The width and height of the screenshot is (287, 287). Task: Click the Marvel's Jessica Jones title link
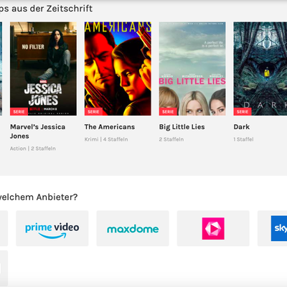pyautogui.click(x=37, y=131)
